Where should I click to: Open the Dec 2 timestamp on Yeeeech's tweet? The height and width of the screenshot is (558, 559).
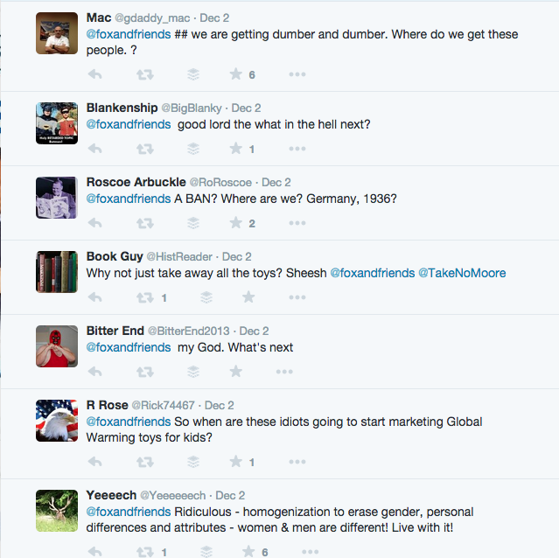tap(230, 495)
